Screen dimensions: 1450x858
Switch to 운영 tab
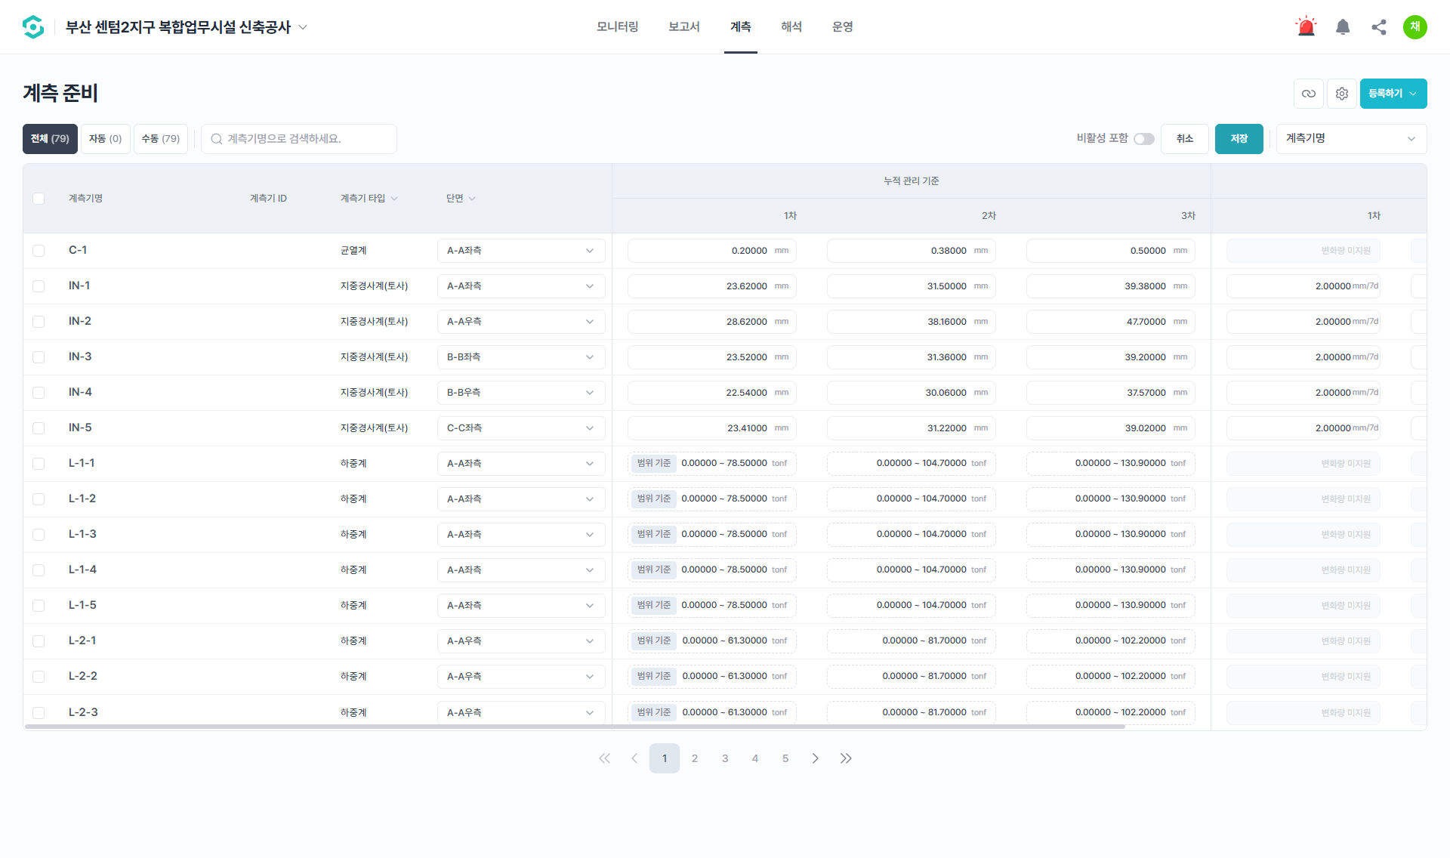[x=843, y=27]
